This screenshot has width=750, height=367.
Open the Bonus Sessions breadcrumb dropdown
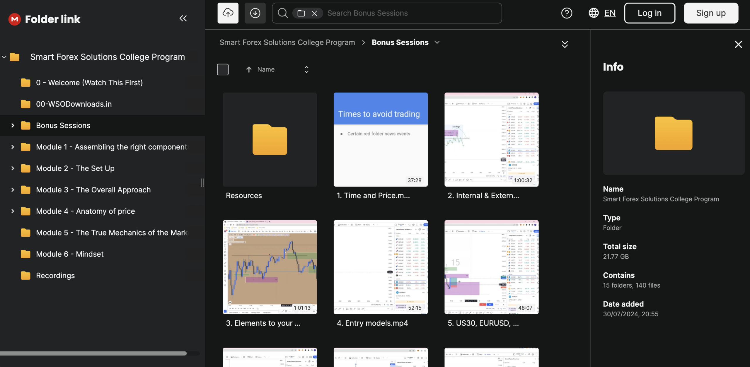coord(437,42)
